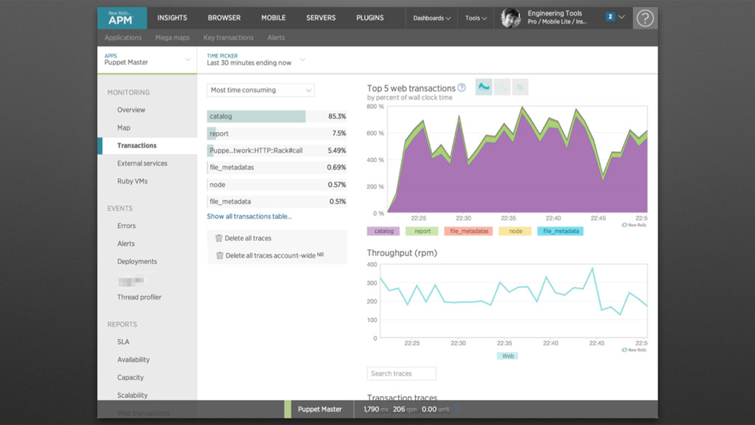Open Alerts under Events in the sidebar
755x425 pixels.
125,243
